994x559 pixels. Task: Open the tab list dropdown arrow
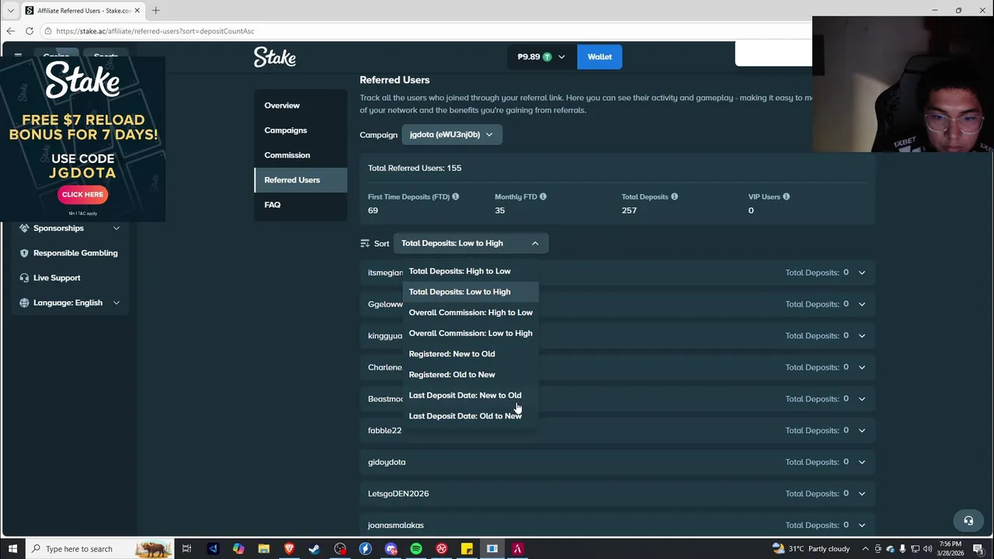[11, 11]
